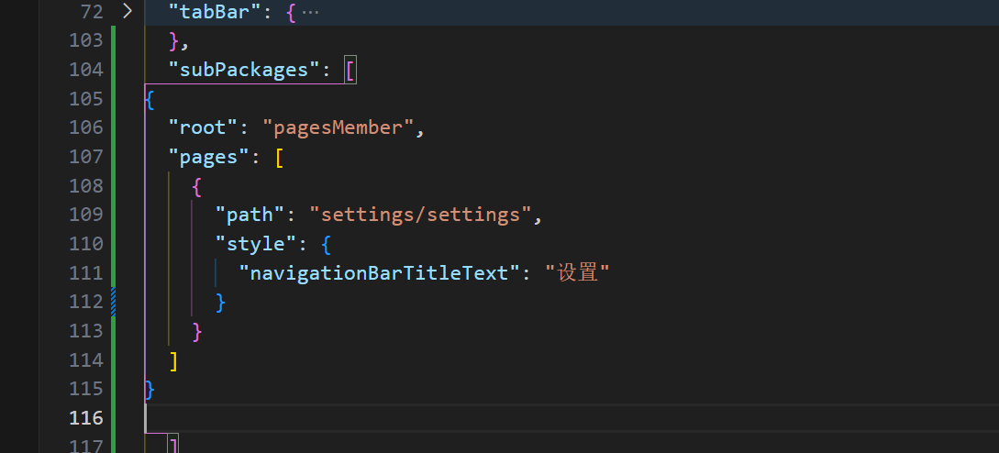
Task: Click line number 108 in the gutter
Action: (x=86, y=186)
